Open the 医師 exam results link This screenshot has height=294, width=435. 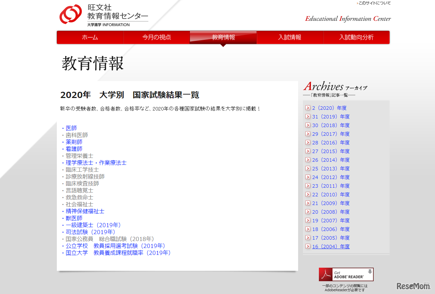(x=71, y=128)
